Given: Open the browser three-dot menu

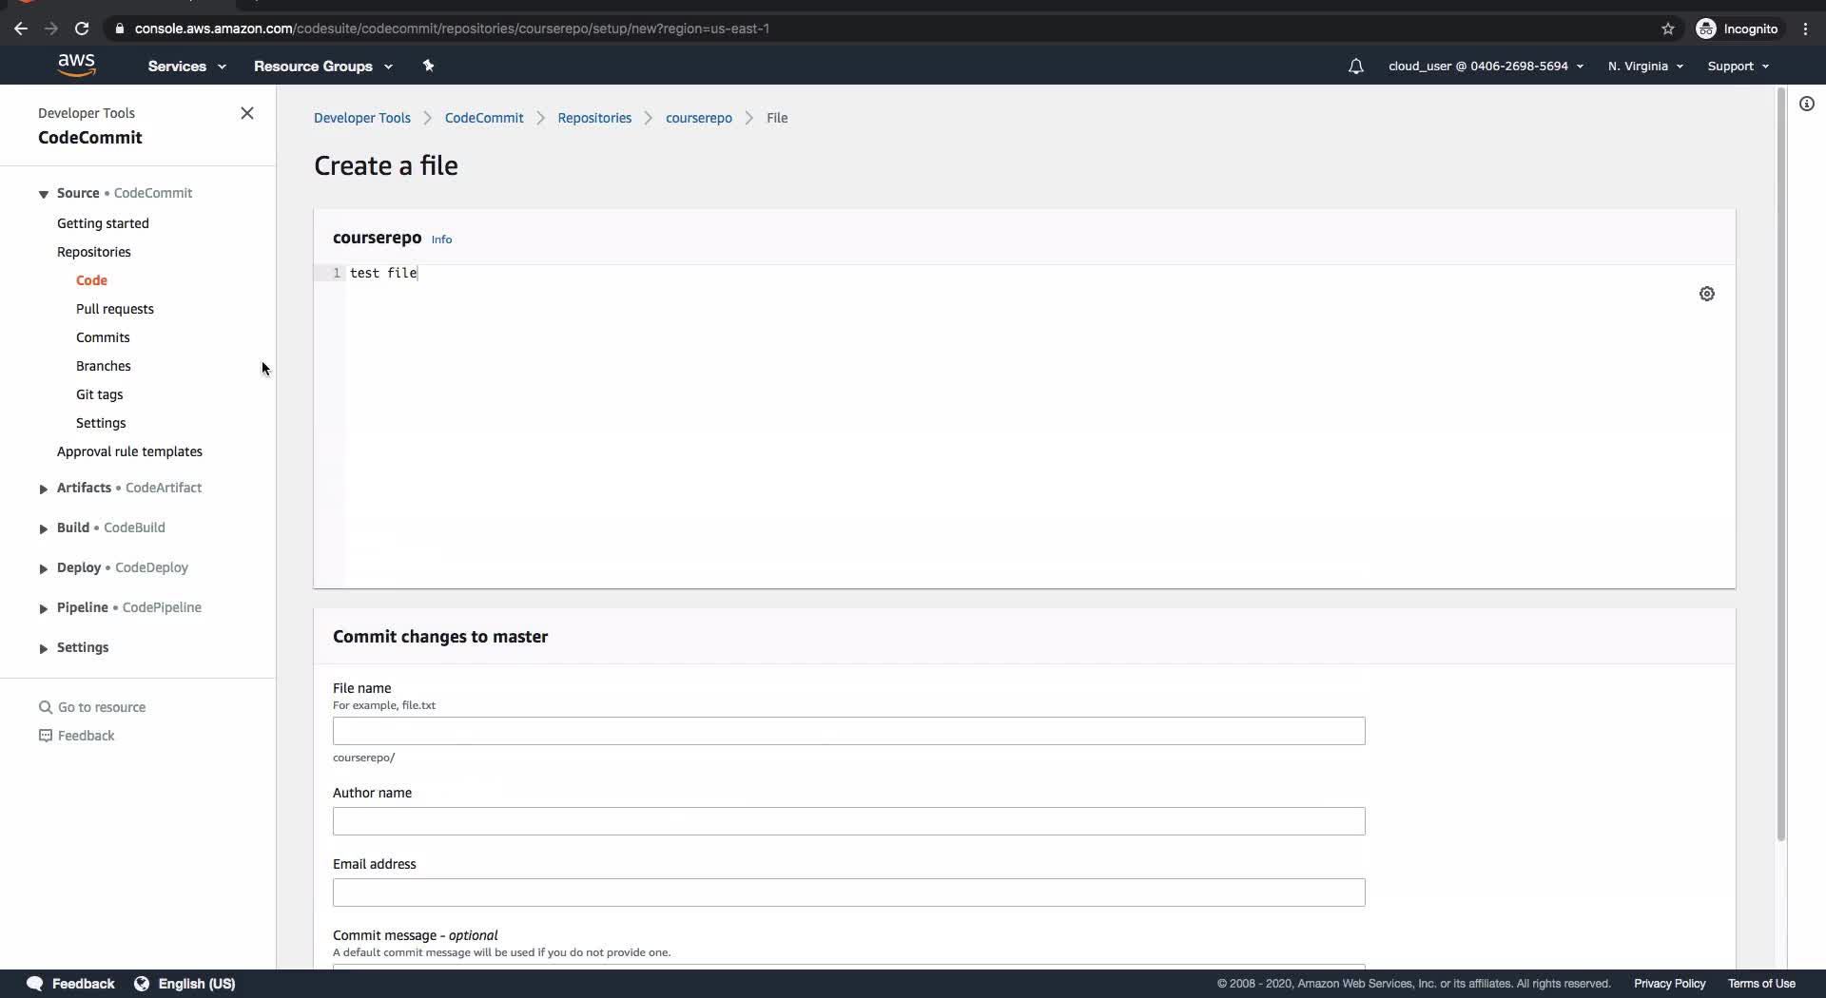Looking at the screenshot, I should point(1806,29).
